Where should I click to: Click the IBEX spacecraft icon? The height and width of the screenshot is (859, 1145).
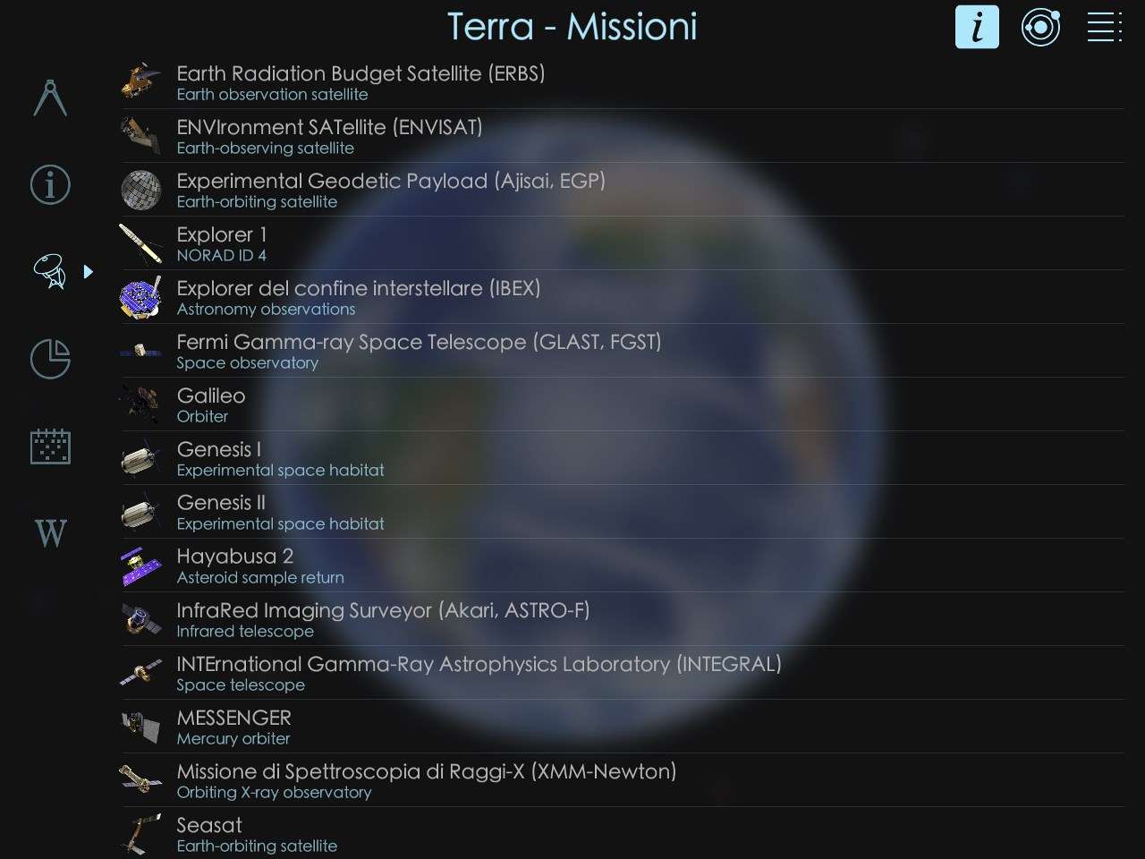click(x=141, y=297)
